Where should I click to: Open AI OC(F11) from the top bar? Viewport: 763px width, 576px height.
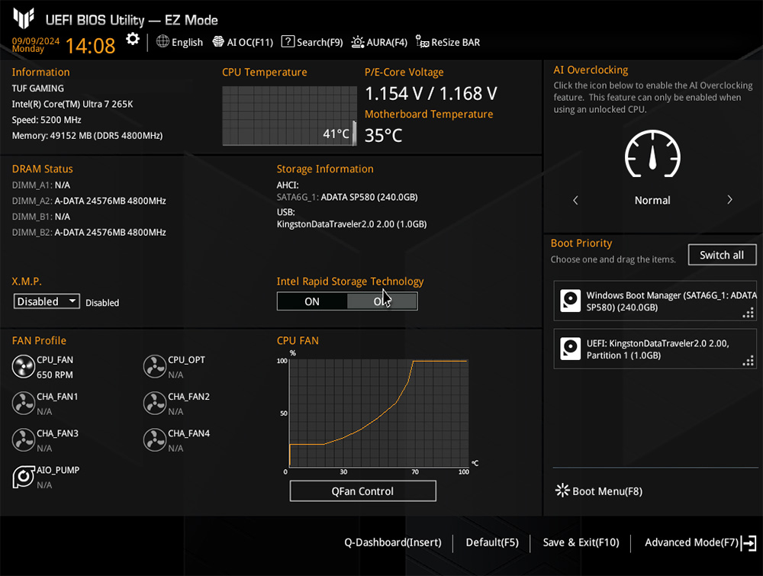tap(243, 42)
